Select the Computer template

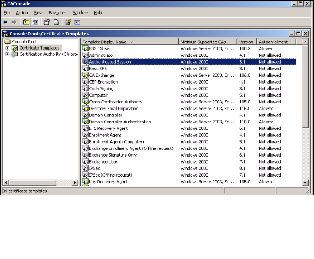tap(98, 95)
